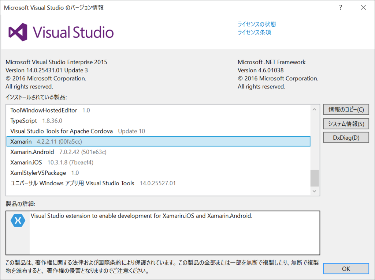Click the Xamarin hexagon icon in product details

pyautogui.click(x=18, y=220)
